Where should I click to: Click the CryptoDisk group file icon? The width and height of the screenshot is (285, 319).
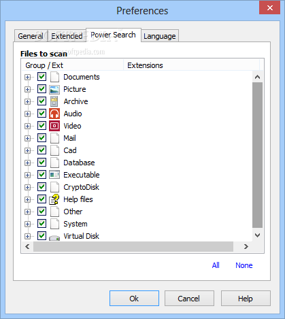[54, 187]
